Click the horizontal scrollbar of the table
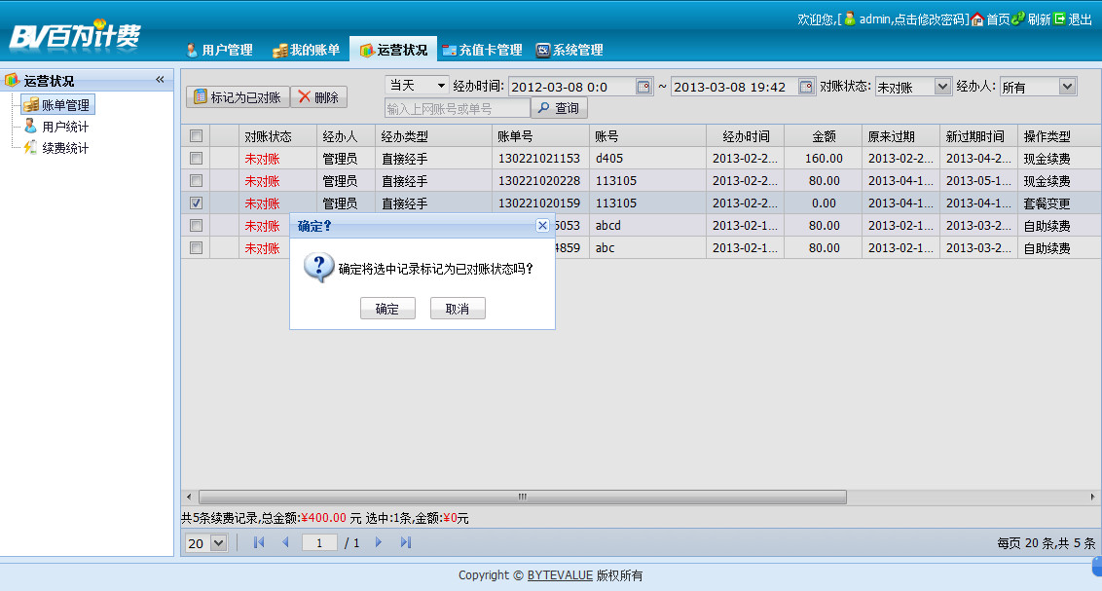The image size is (1102, 591). (522, 497)
